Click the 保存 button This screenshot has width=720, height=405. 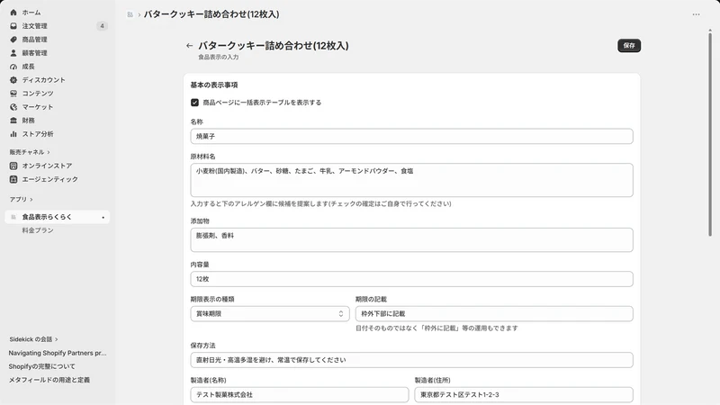tap(628, 46)
